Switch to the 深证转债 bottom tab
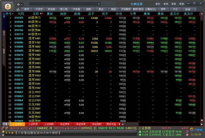This screenshot has width=205, height=138. point(81,124)
